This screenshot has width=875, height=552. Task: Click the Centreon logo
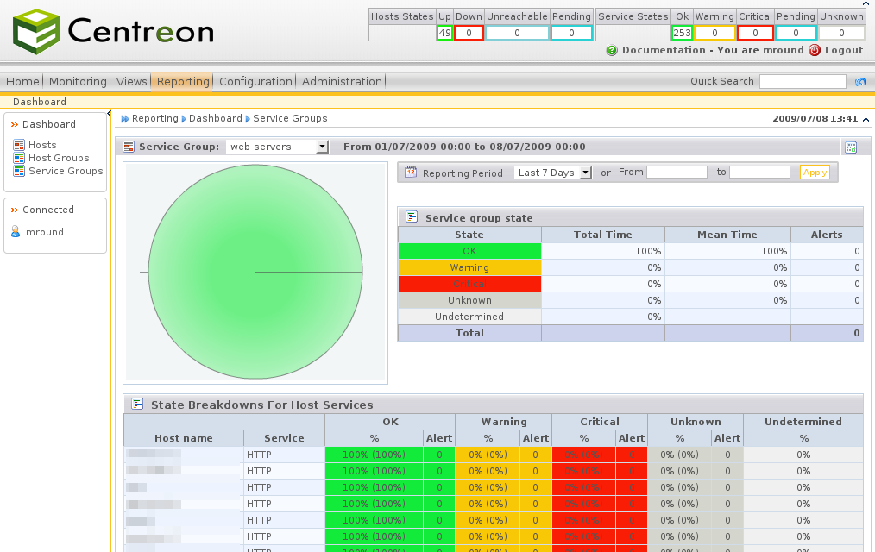pyautogui.click(x=113, y=32)
